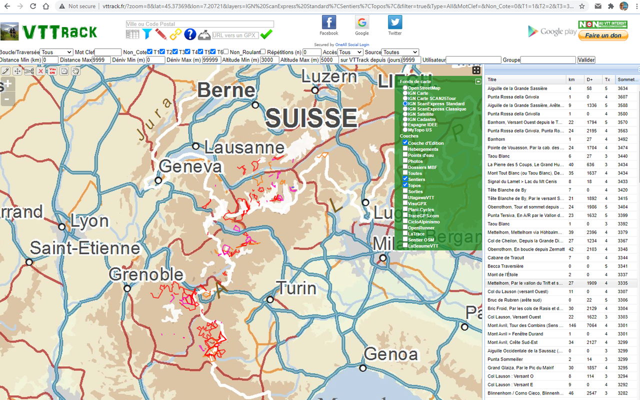Open the Source dropdown showing Toutes

click(x=400, y=51)
